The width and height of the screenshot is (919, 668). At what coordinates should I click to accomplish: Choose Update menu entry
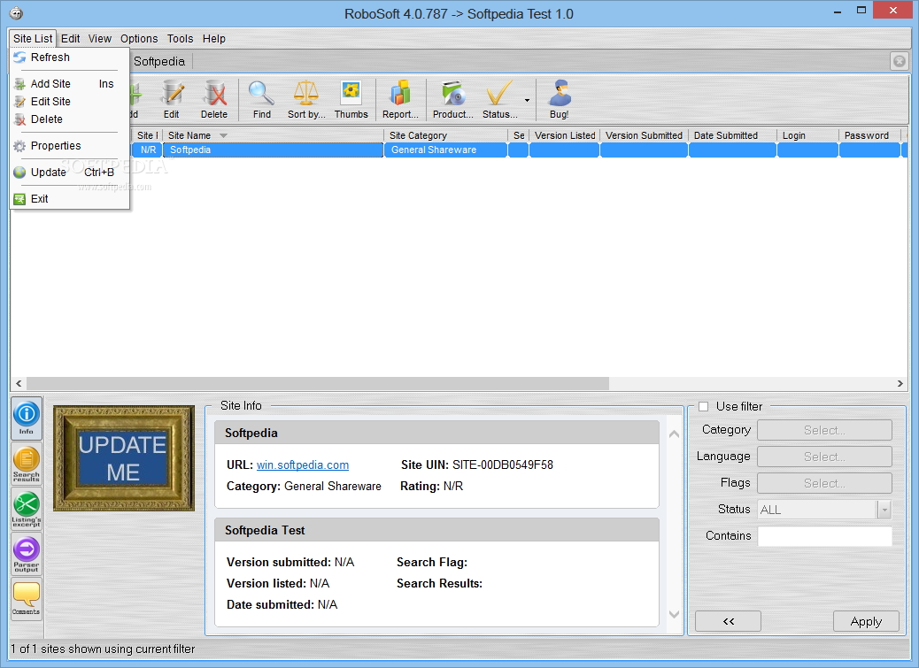click(69, 173)
